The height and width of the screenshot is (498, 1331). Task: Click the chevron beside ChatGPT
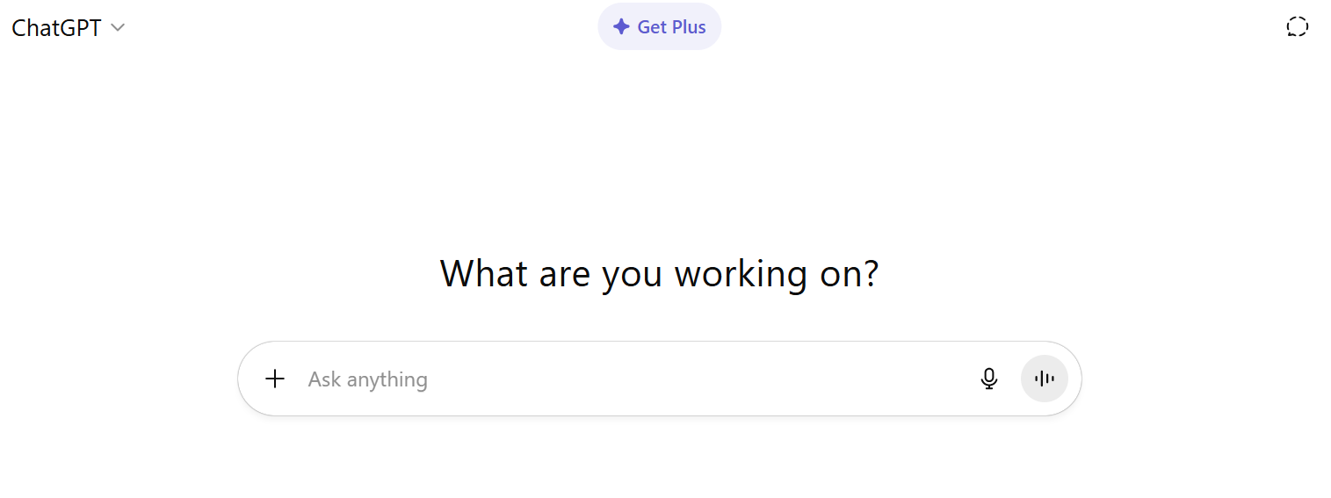pos(118,27)
